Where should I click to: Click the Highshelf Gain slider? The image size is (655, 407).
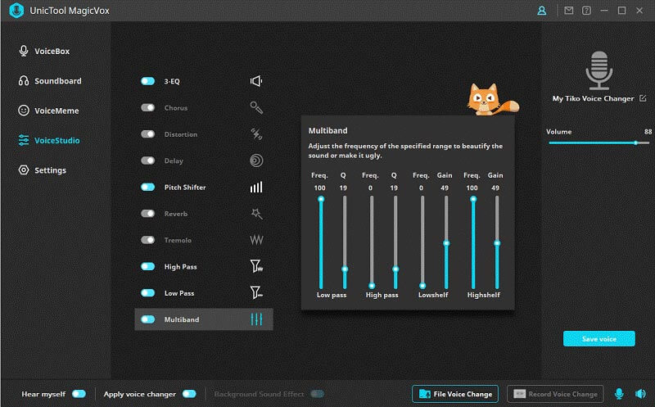[x=497, y=242]
